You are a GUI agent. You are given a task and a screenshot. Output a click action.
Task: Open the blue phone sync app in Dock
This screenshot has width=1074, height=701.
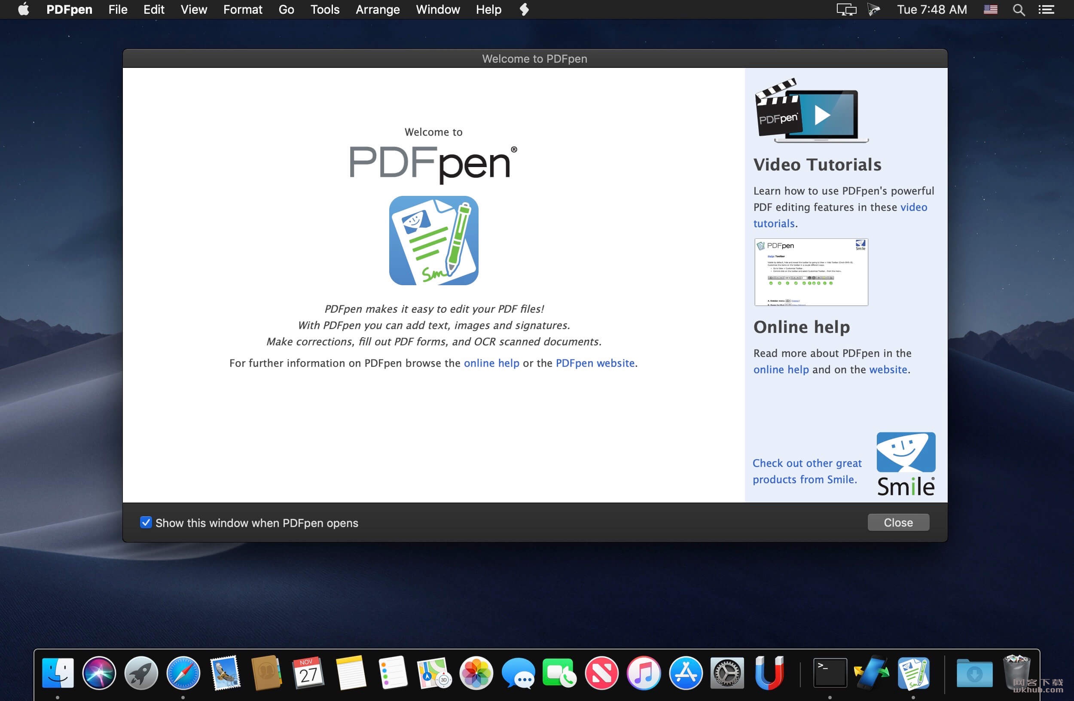click(872, 673)
